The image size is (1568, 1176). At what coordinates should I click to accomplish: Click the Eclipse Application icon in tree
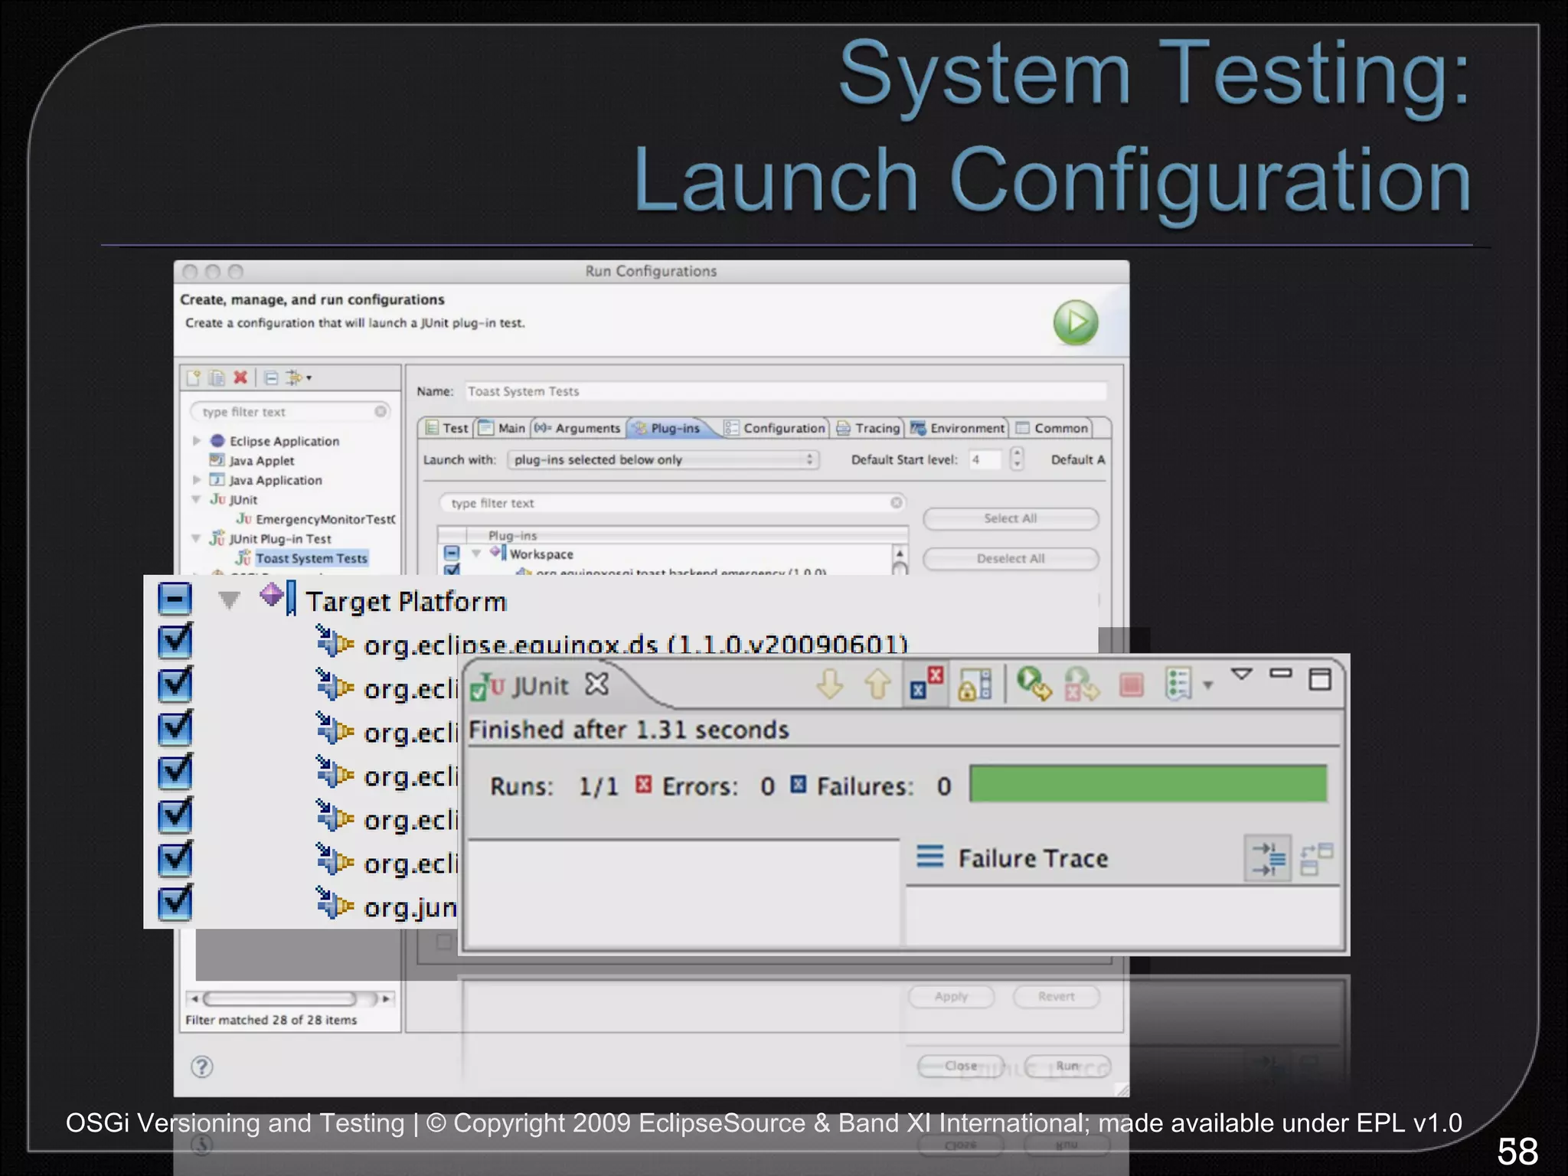pos(217,441)
